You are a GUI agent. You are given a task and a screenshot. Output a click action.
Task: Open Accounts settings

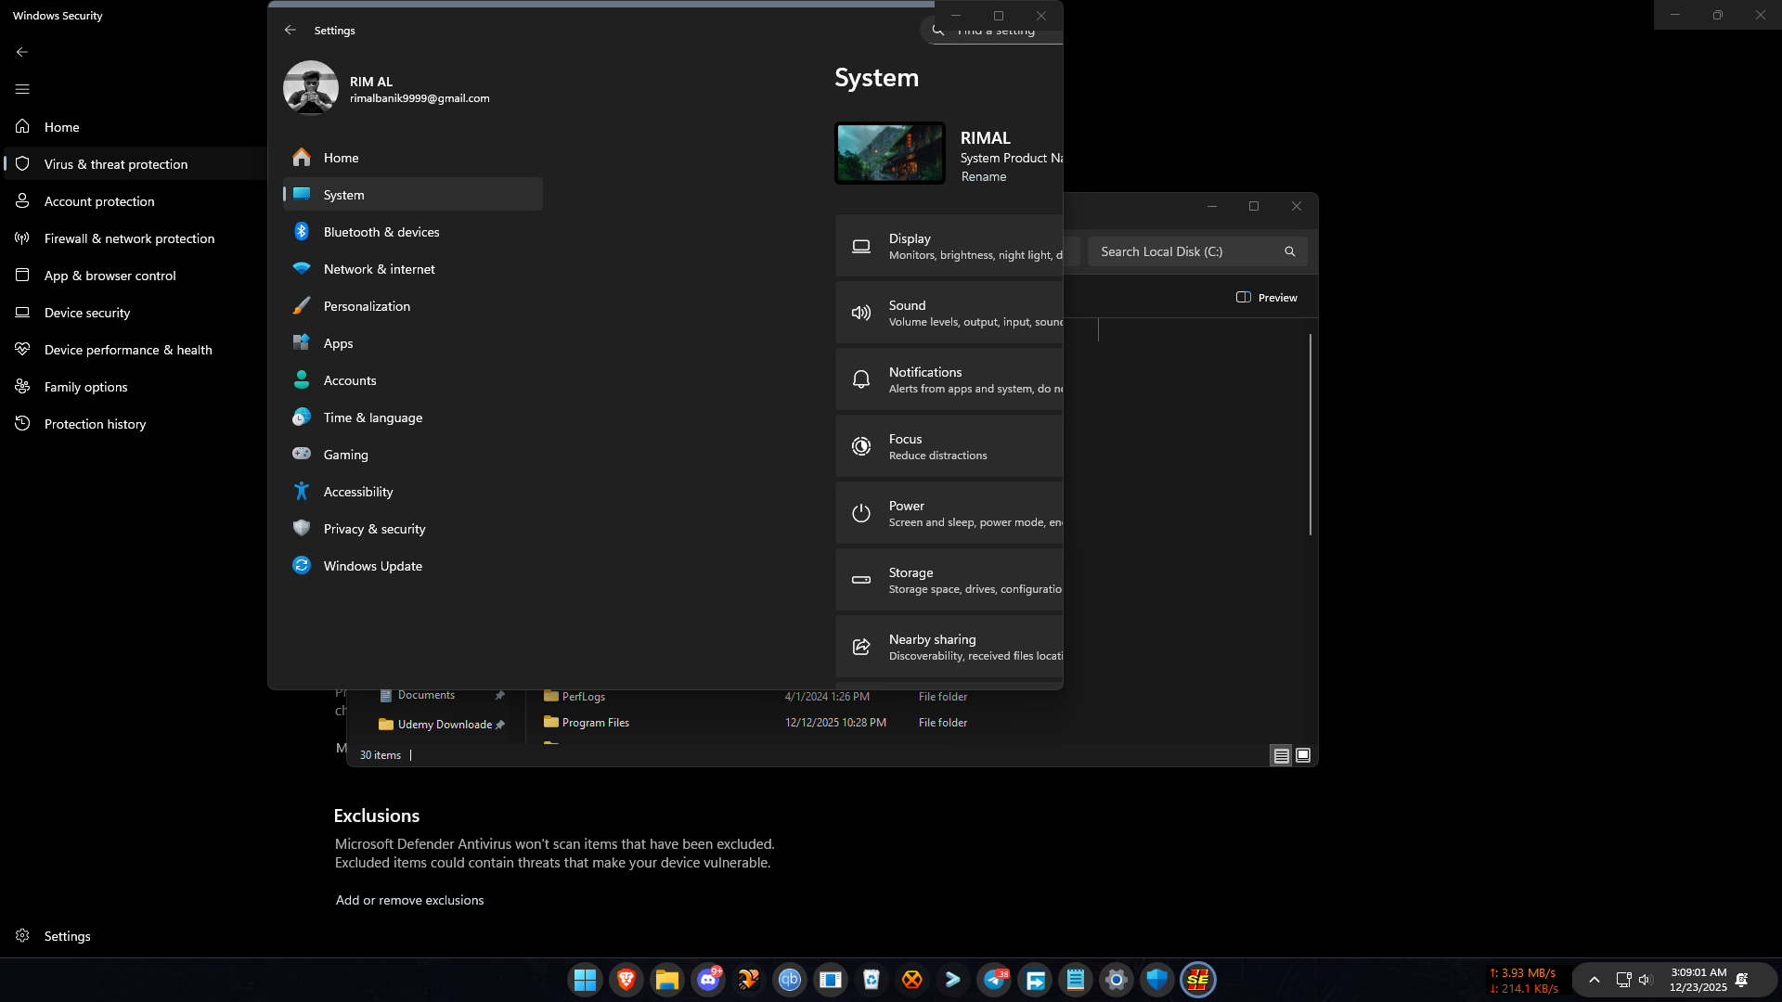coord(413,380)
